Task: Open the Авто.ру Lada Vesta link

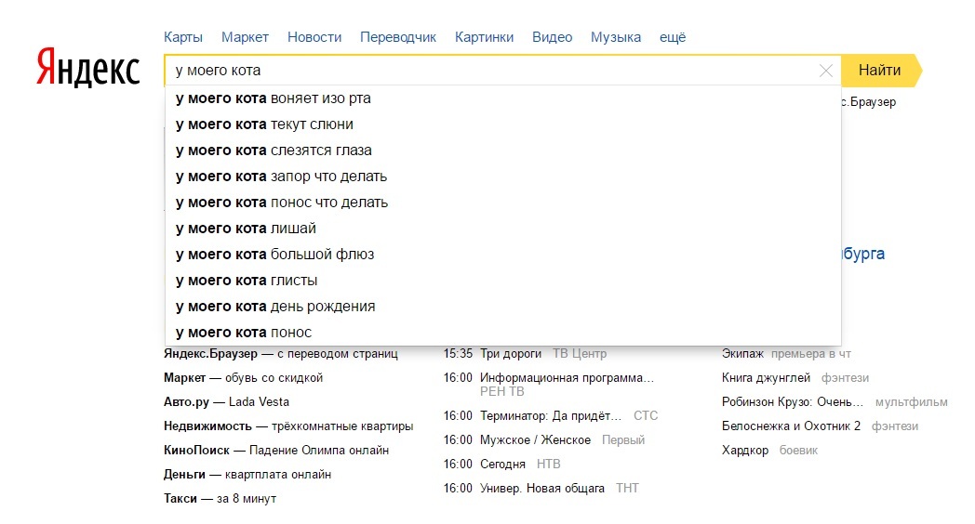Action: click(x=226, y=402)
